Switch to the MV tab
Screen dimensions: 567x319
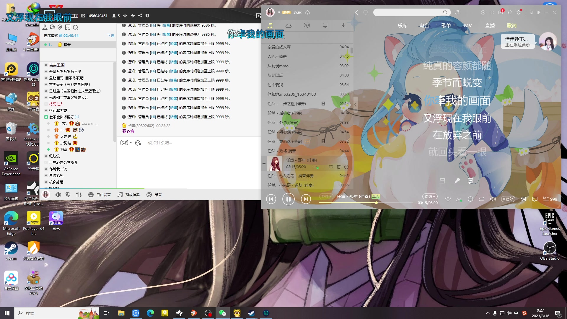click(x=468, y=26)
